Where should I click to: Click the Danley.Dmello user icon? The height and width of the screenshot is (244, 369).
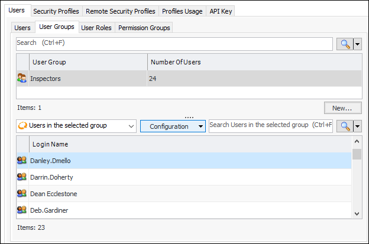22,160
